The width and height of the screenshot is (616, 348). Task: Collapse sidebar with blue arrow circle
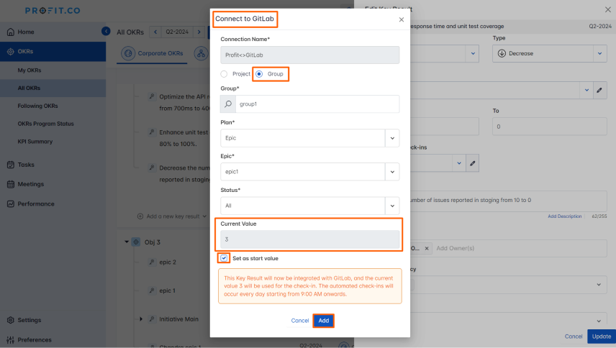click(x=106, y=31)
